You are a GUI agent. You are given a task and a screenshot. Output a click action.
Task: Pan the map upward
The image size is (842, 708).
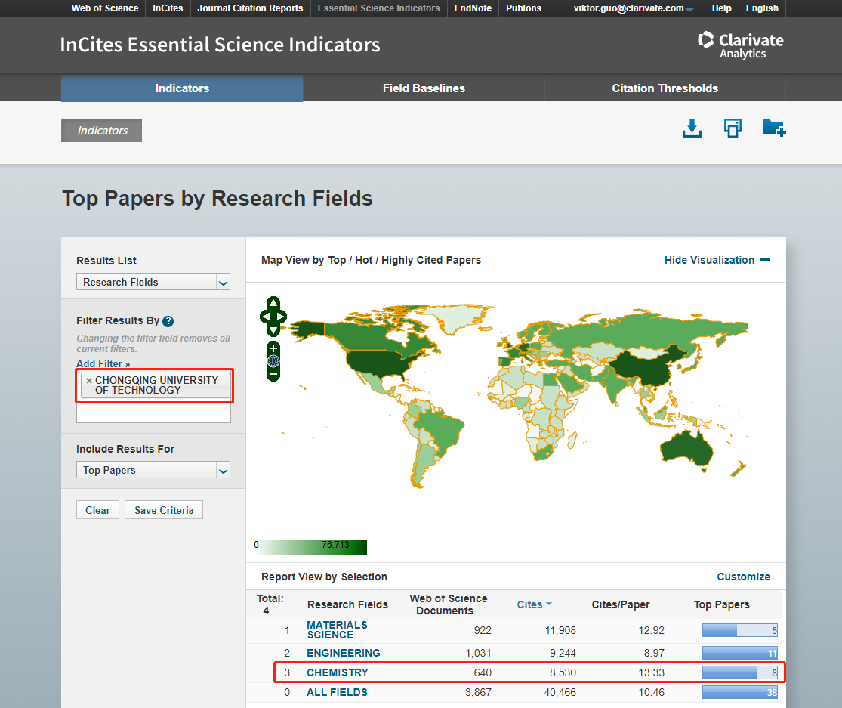(x=273, y=304)
